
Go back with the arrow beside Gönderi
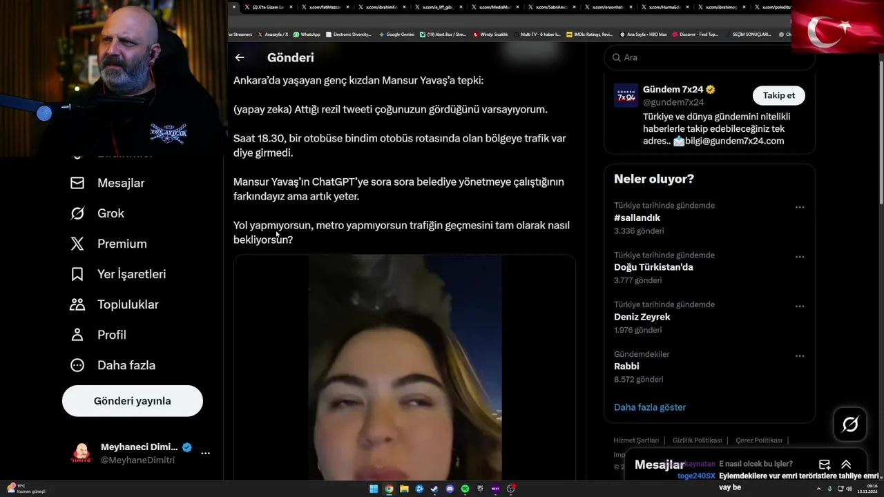coord(240,58)
